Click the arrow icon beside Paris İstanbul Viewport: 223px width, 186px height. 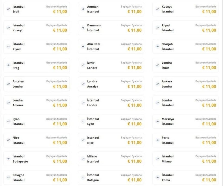[x=157, y=140]
